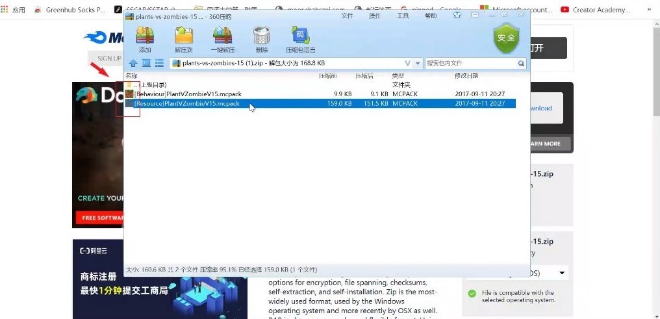This screenshot has width=660, height=319.
Task: Select [Resource]PlantVZombieV15.mcpack file
Action: [320, 103]
